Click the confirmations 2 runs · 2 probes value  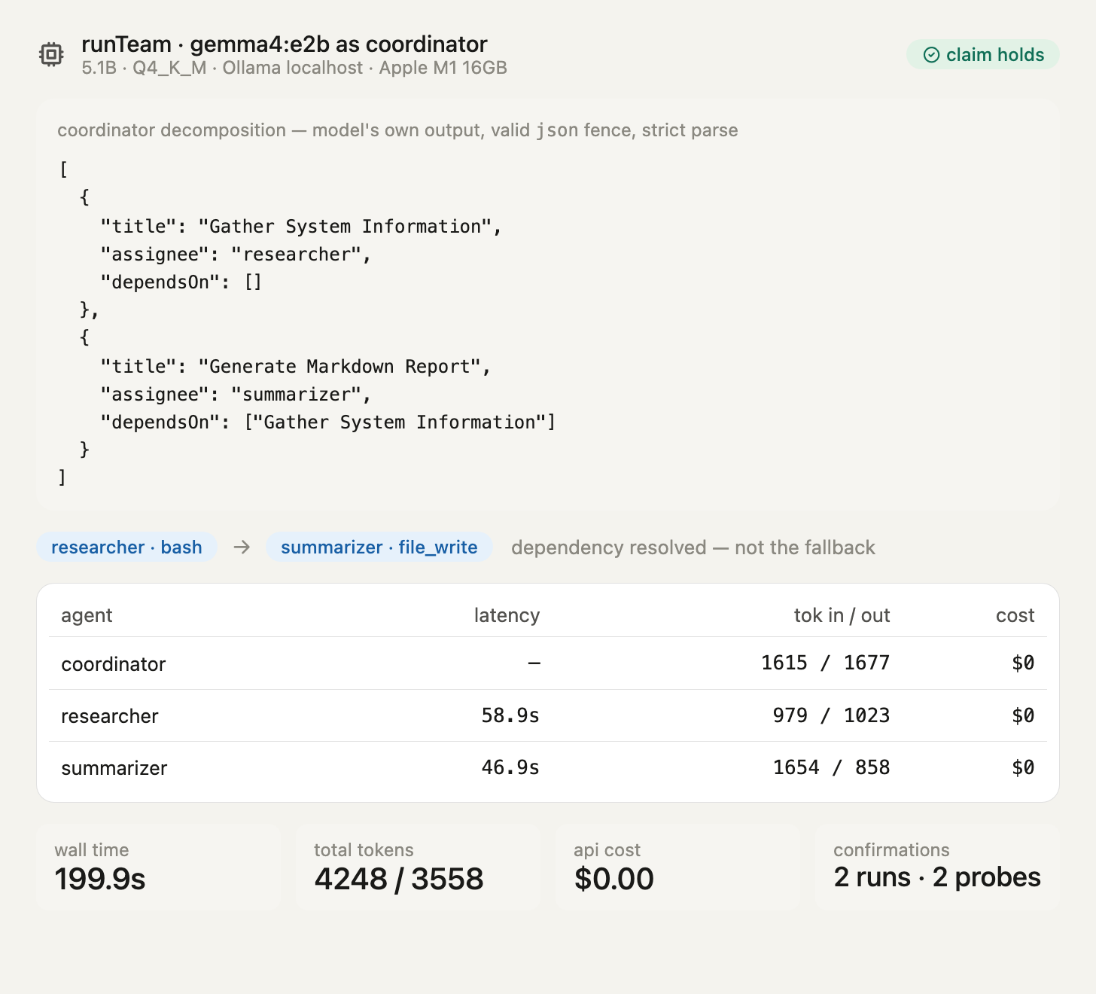pos(937,877)
